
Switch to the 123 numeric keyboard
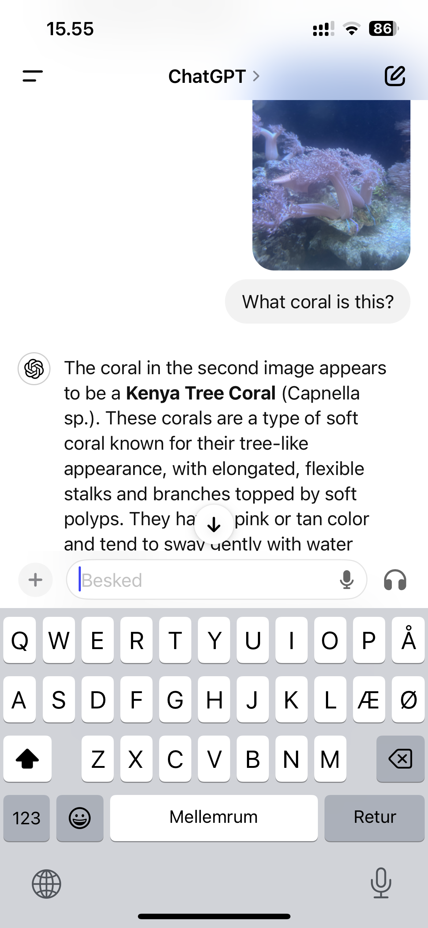click(x=26, y=818)
